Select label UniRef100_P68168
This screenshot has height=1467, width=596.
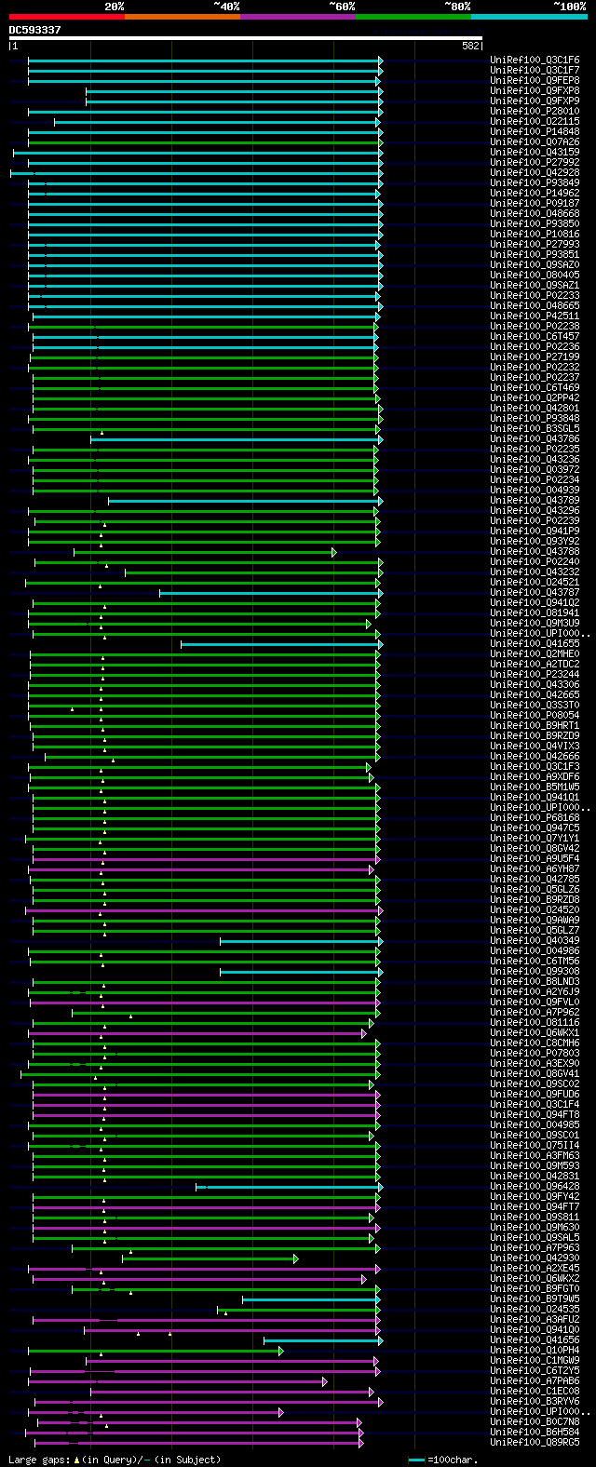535,818
